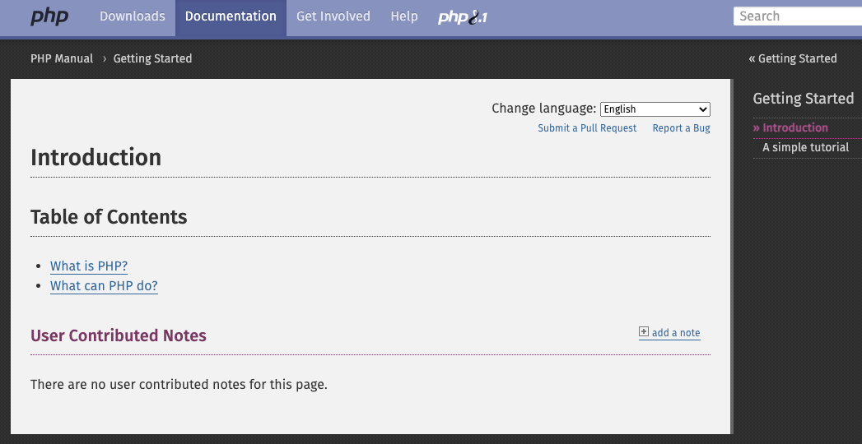Click the no user contributed notes message
862x444 pixels.
[x=179, y=384]
